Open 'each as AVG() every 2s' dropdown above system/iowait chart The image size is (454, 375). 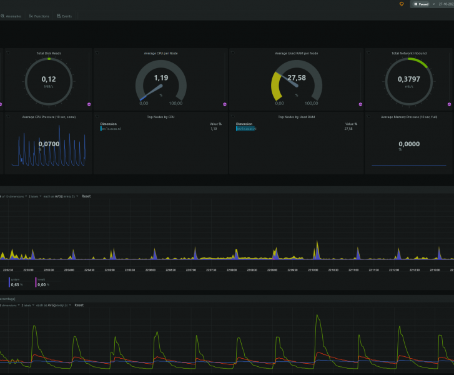pyautogui.click(x=61, y=196)
